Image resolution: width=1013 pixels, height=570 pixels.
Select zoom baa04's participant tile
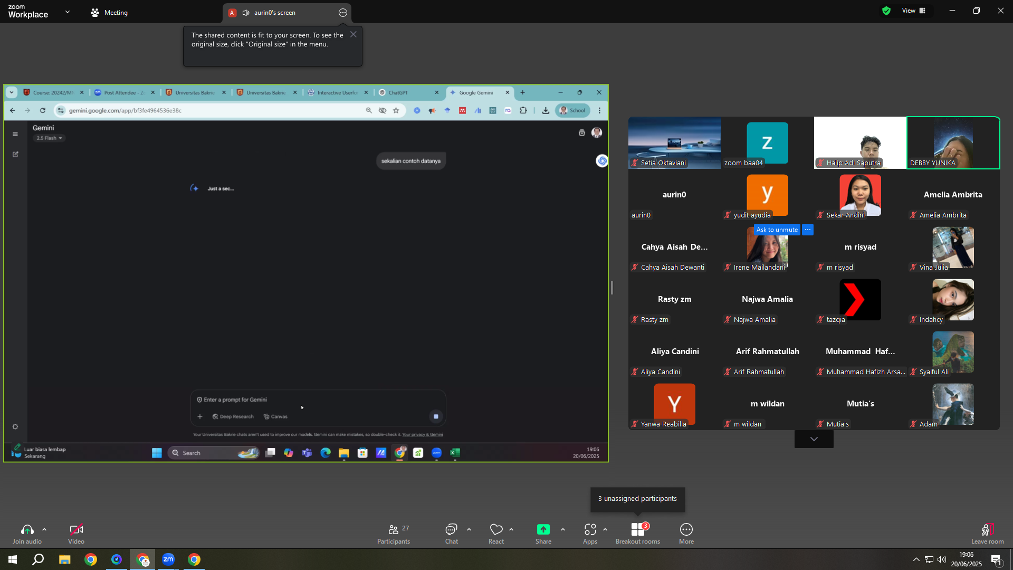pos(767,142)
